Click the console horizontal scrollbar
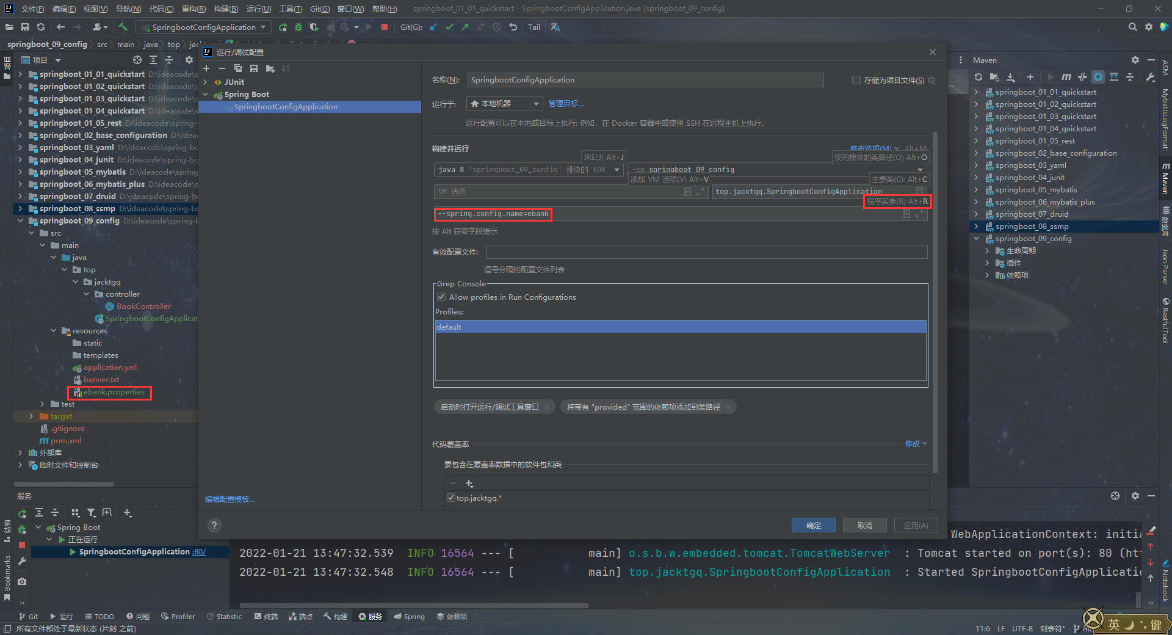The height and width of the screenshot is (635, 1172). coord(414,606)
